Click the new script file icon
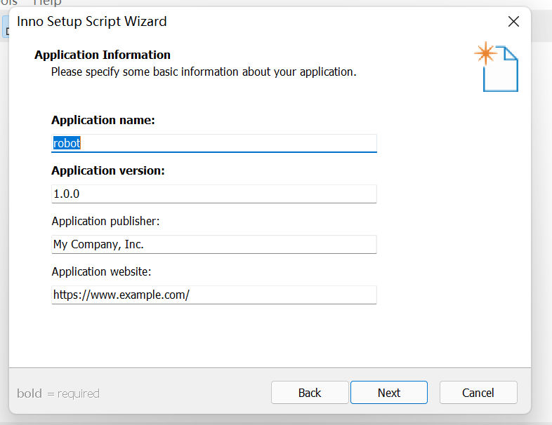The width and height of the screenshot is (552, 425). coord(497,67)
